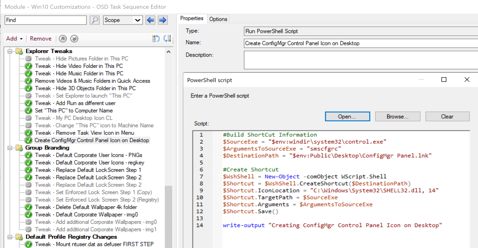Screen dimensions: 478x248
Task: Click the Browse button to locate a script
Action: pos(397,116)
